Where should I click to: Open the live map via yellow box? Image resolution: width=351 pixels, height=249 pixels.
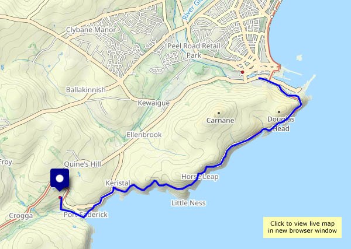tap(302, 227)
